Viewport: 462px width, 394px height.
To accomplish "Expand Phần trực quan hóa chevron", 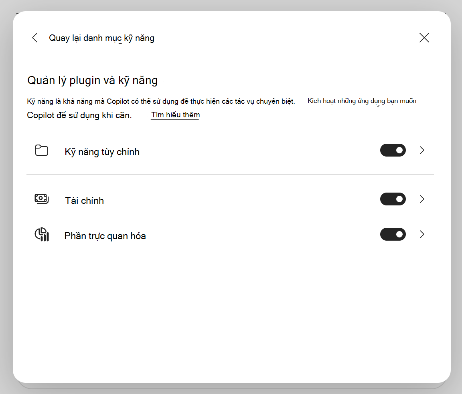I will (422, 234).
